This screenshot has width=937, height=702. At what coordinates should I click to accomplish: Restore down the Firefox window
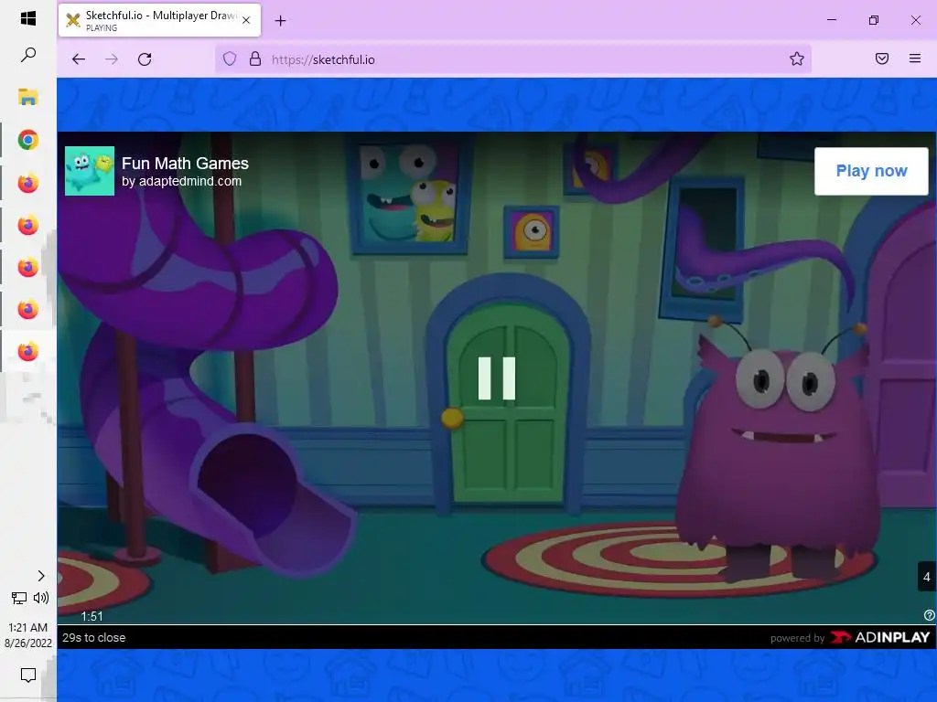coord(874,20)
